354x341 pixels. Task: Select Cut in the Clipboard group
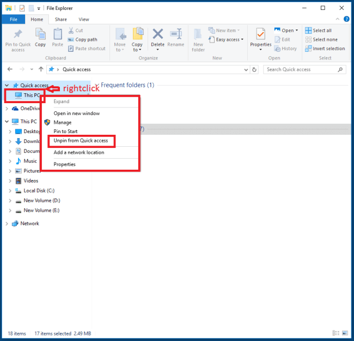coord(76,31)
